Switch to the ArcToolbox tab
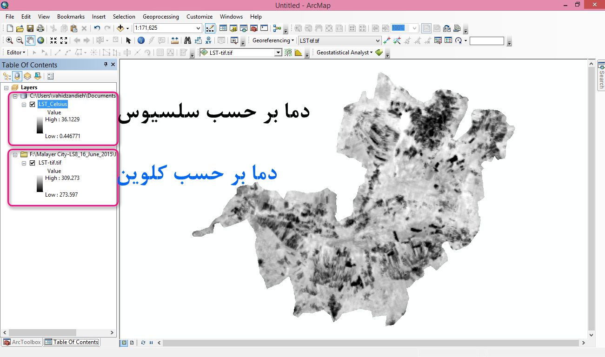Screen dimensions: 605x357 [x=22, y=342]
